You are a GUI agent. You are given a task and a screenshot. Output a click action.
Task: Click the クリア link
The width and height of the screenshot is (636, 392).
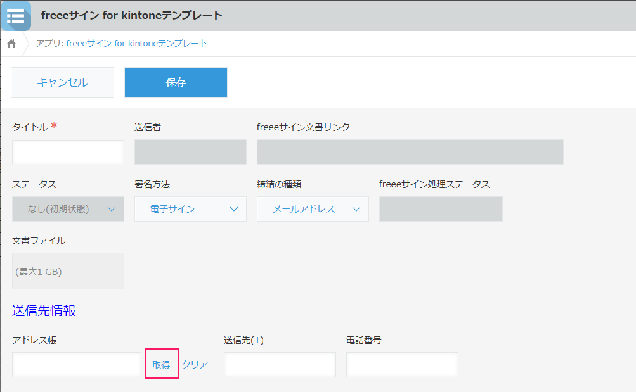pos(195,365)
